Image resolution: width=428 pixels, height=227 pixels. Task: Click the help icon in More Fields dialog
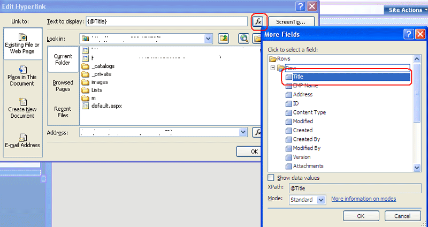[x=409, y=34]
